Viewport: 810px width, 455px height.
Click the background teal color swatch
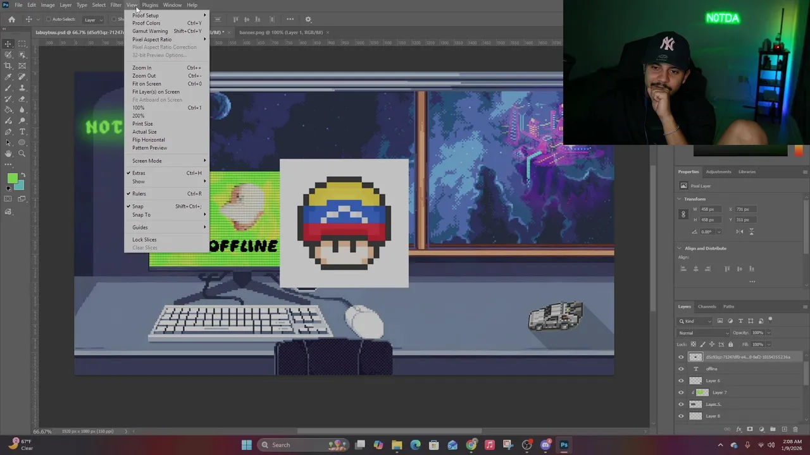coord(20,186)
